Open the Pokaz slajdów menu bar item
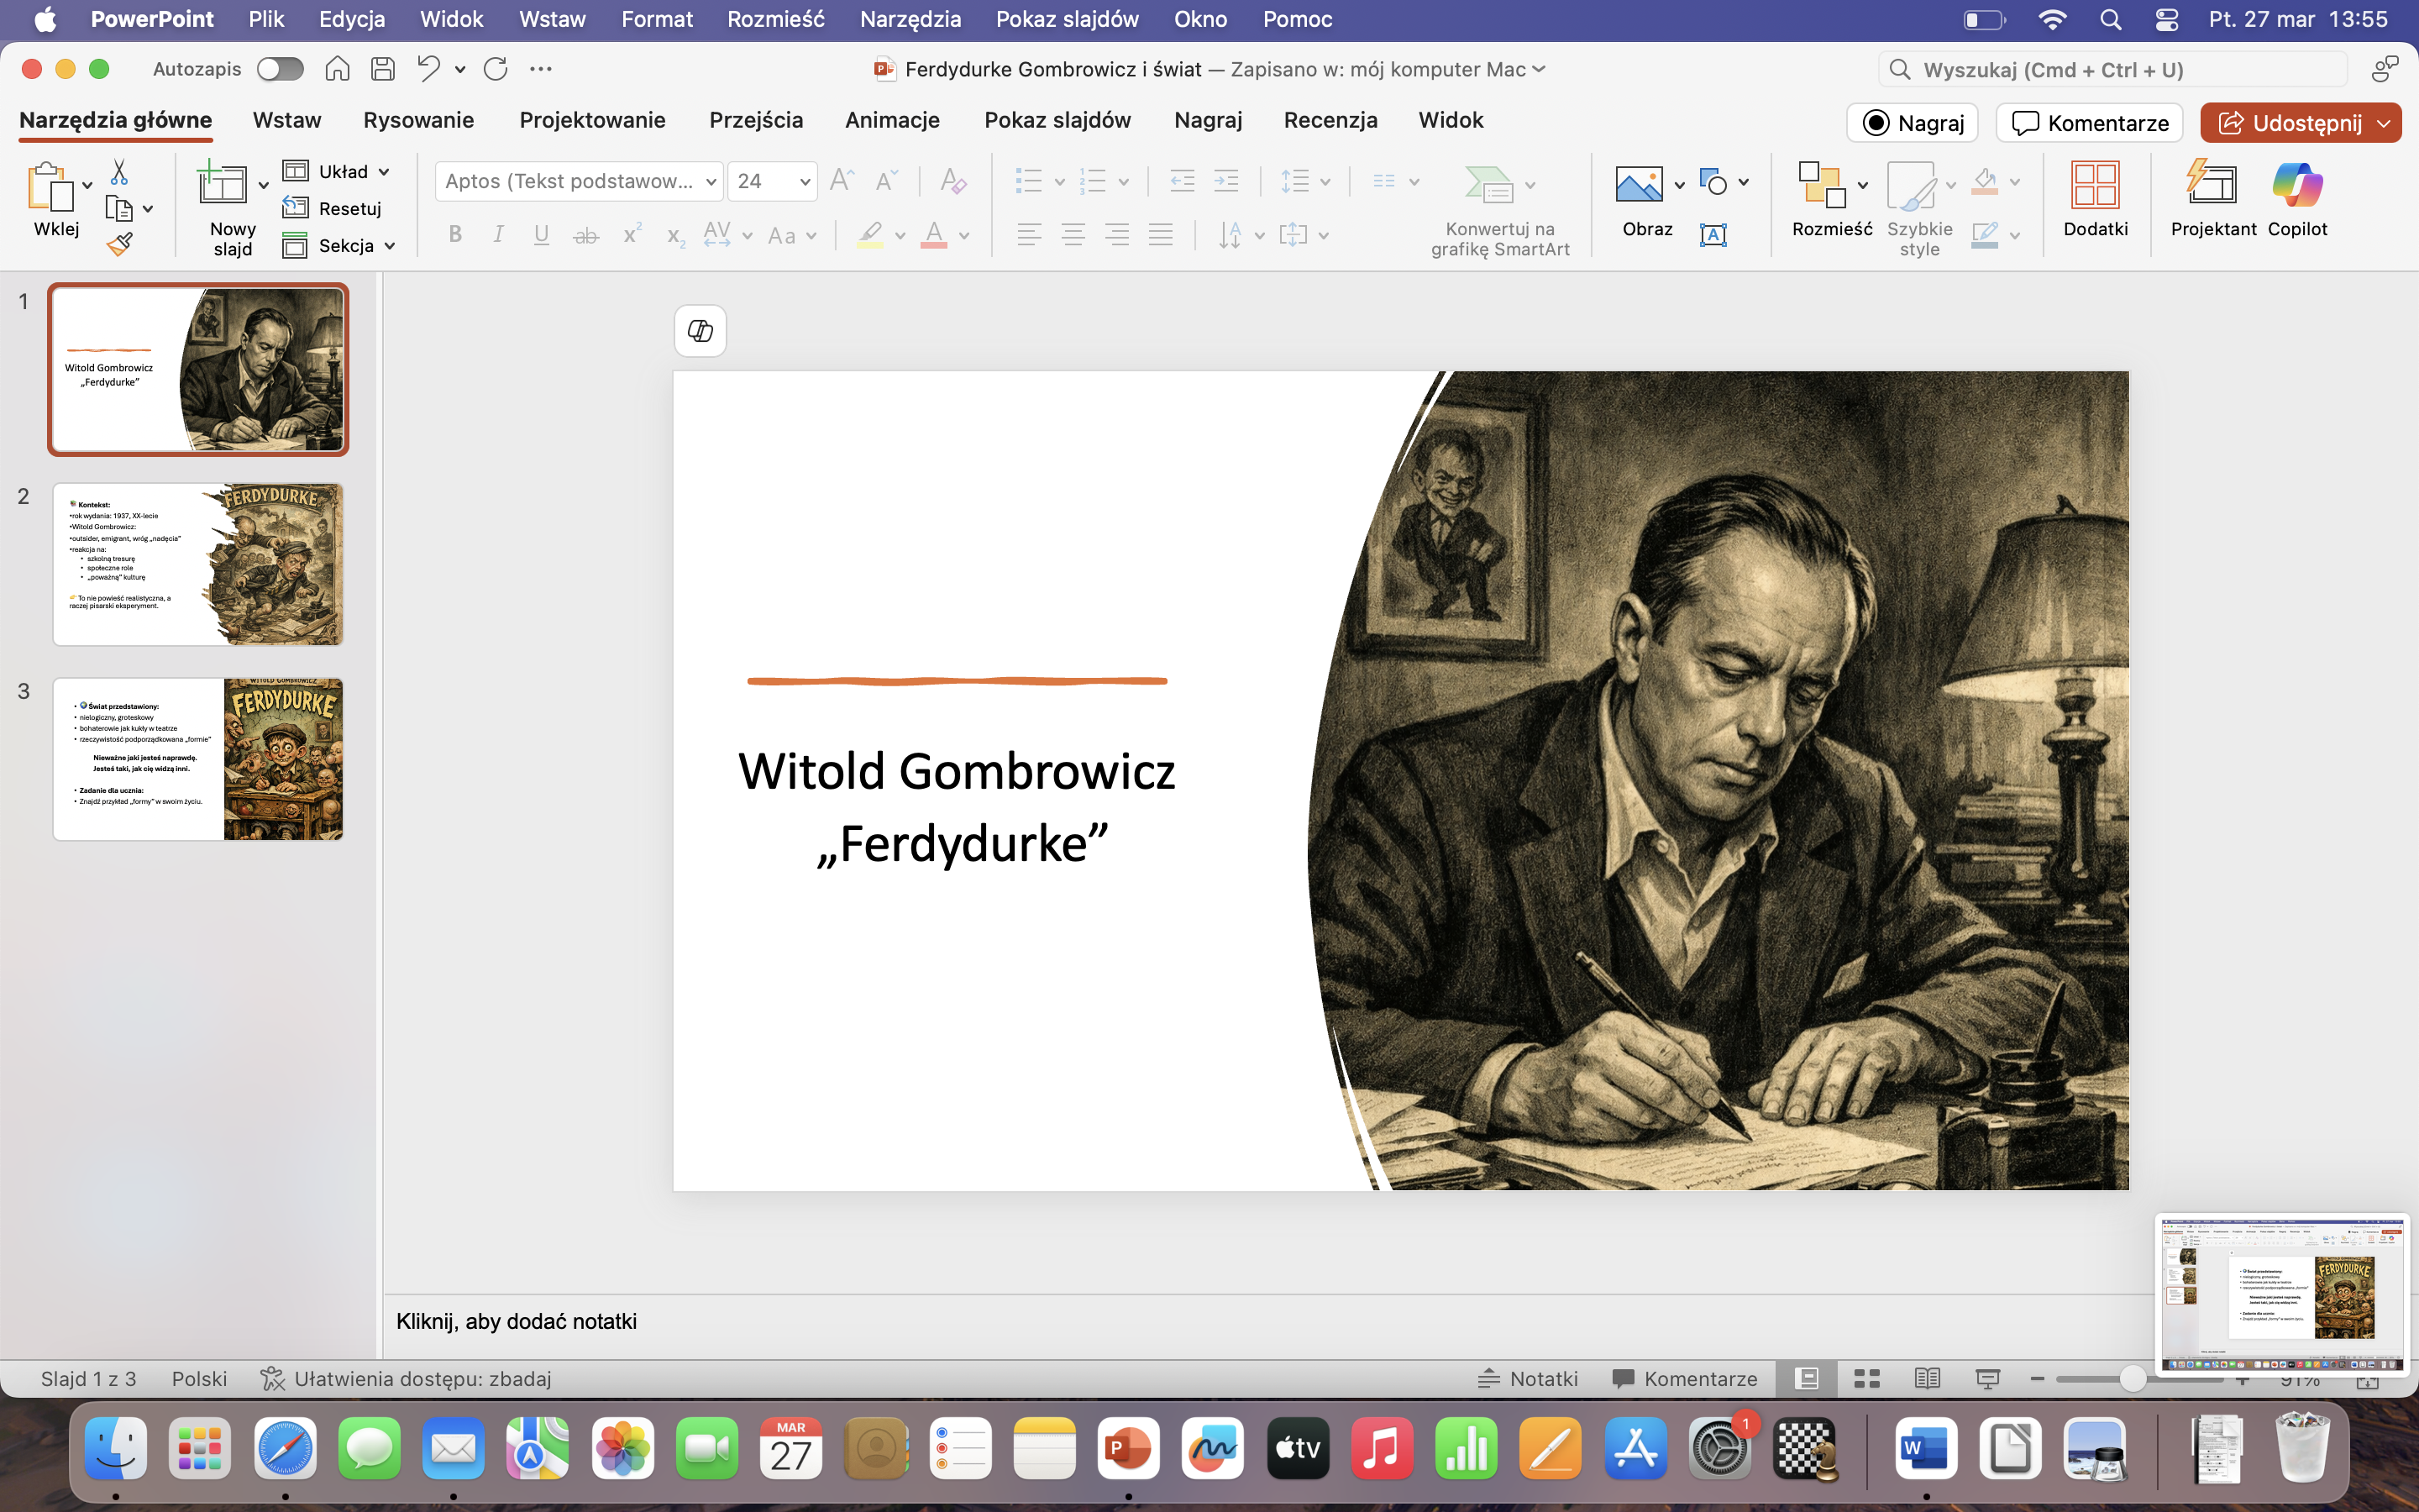The width and height of the screenshot is (2419, 1512). (x=1067, y=19)
